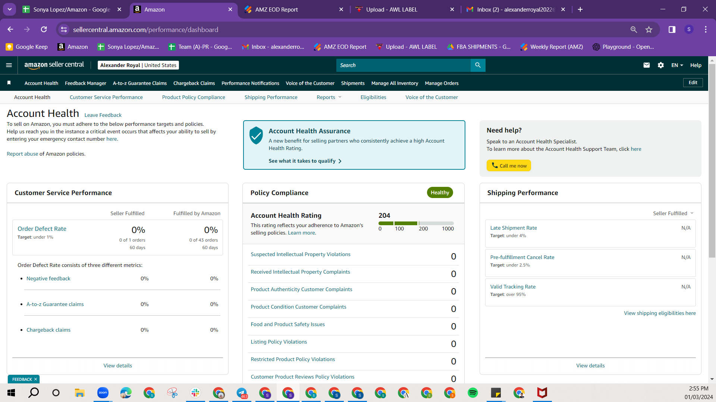This screenshot has width=716, height=402.
Task: Switch to Customer Service Performance tab
Action: point(106,97)
